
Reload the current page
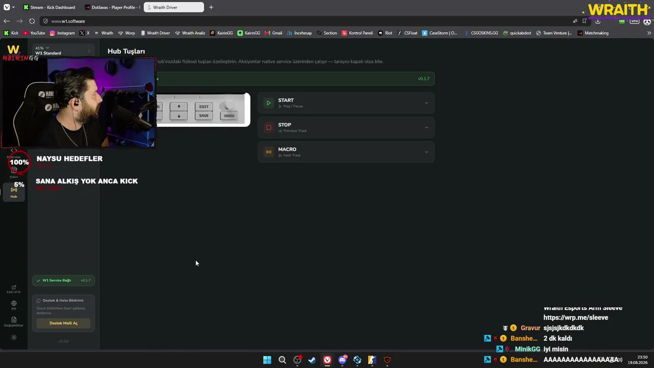[x=32, y=21]
